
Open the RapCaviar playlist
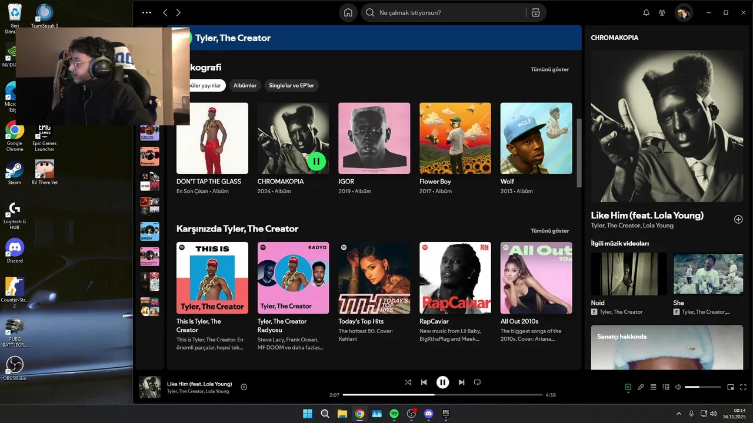[x=455, y=278]
